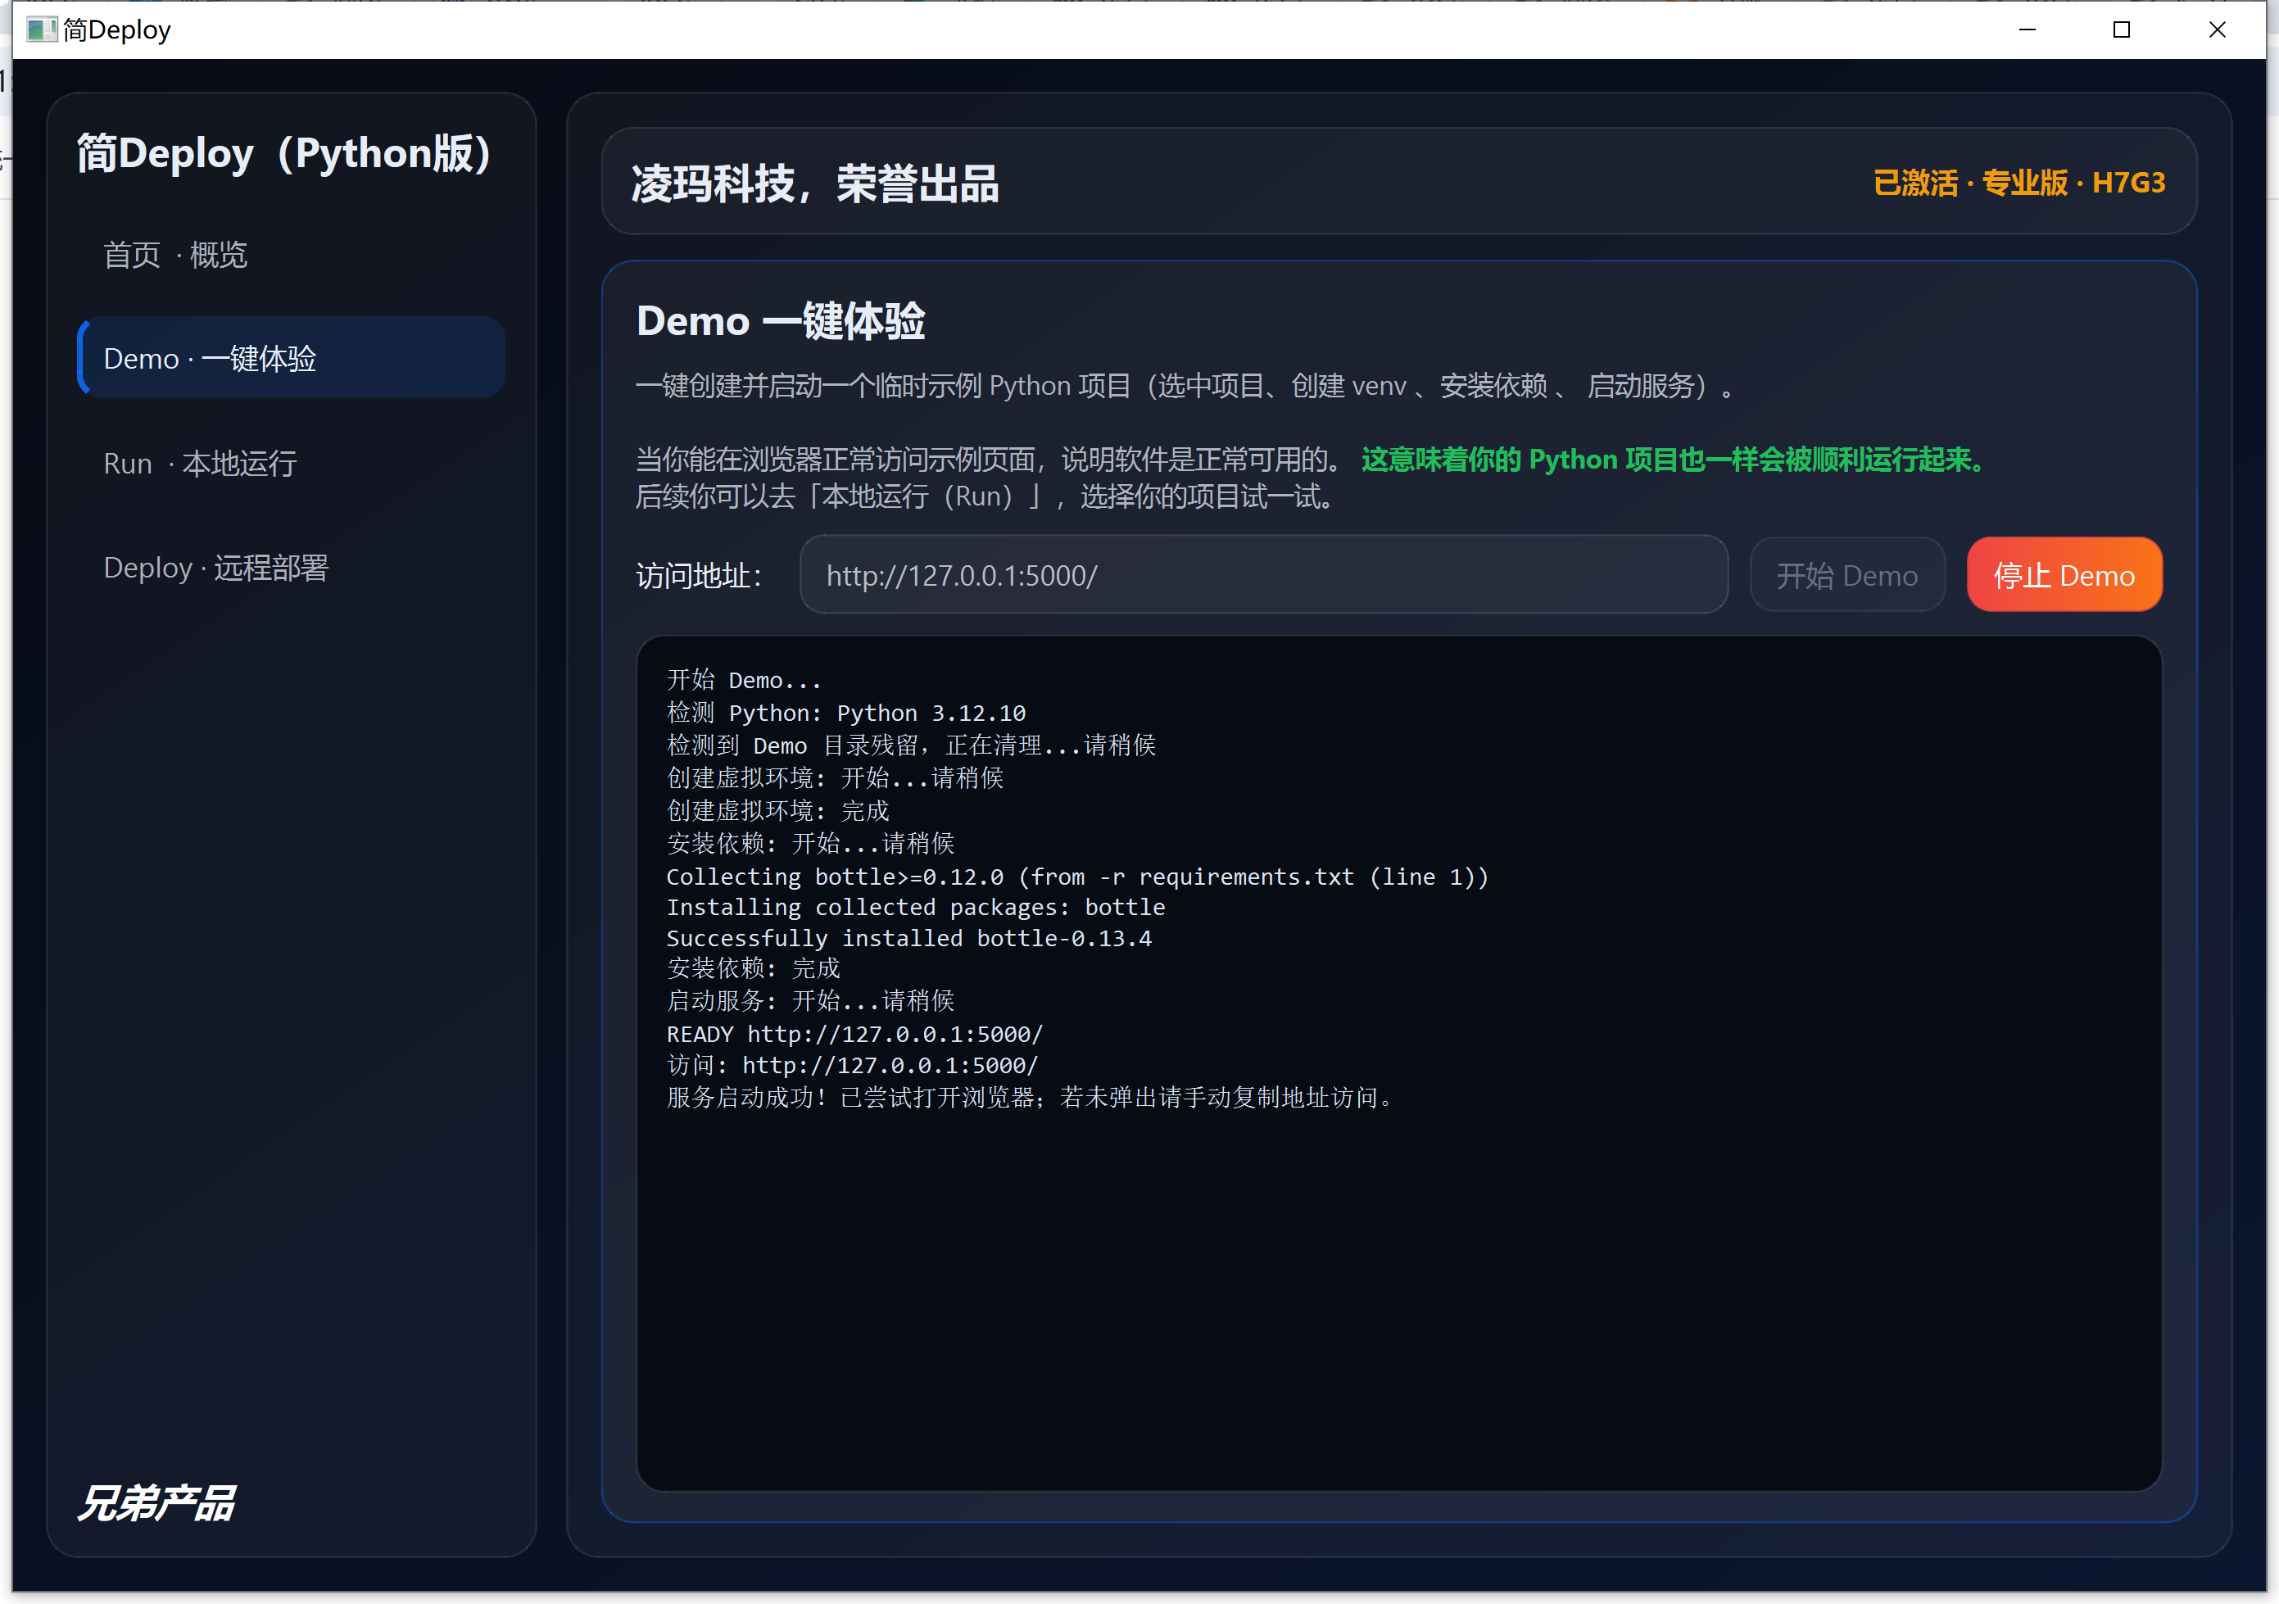Select 首页·概览 in the sidebar
2279x1604 pixels.
(175, 255)
